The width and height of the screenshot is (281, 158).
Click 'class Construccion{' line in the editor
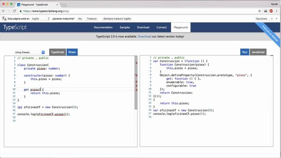coord(33,65)
